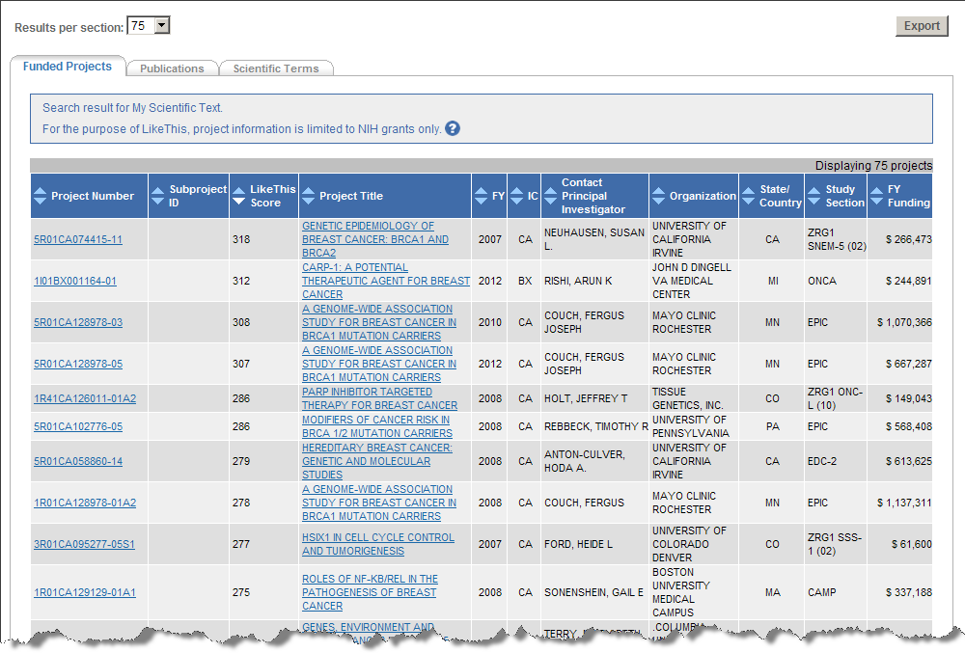Open PARP Inhibitor Targeted Therapy title
Screen dimensions: 965x653
click(379, 398)
